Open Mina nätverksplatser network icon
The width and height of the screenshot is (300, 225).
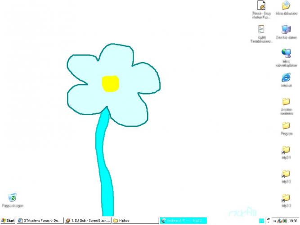286,54
